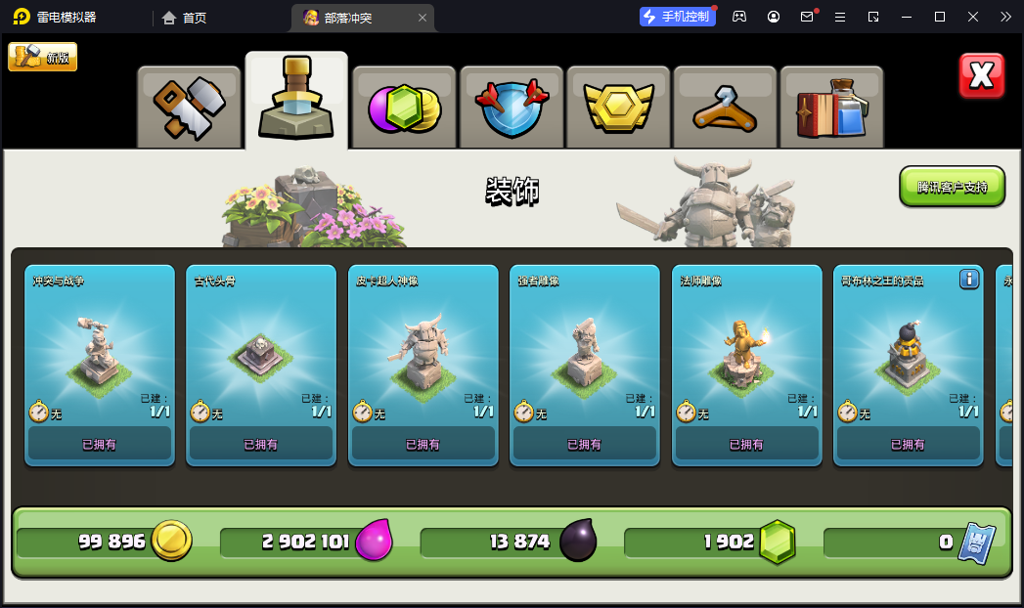Open the hammer and saw builder tab
The width and height of the screenshot is (1024, 608).
(189, 108)
